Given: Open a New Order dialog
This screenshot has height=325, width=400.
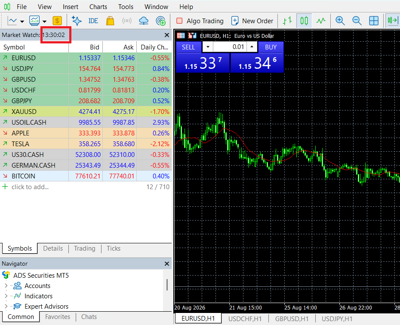Looking at the screenshot, I should [252, 21].
